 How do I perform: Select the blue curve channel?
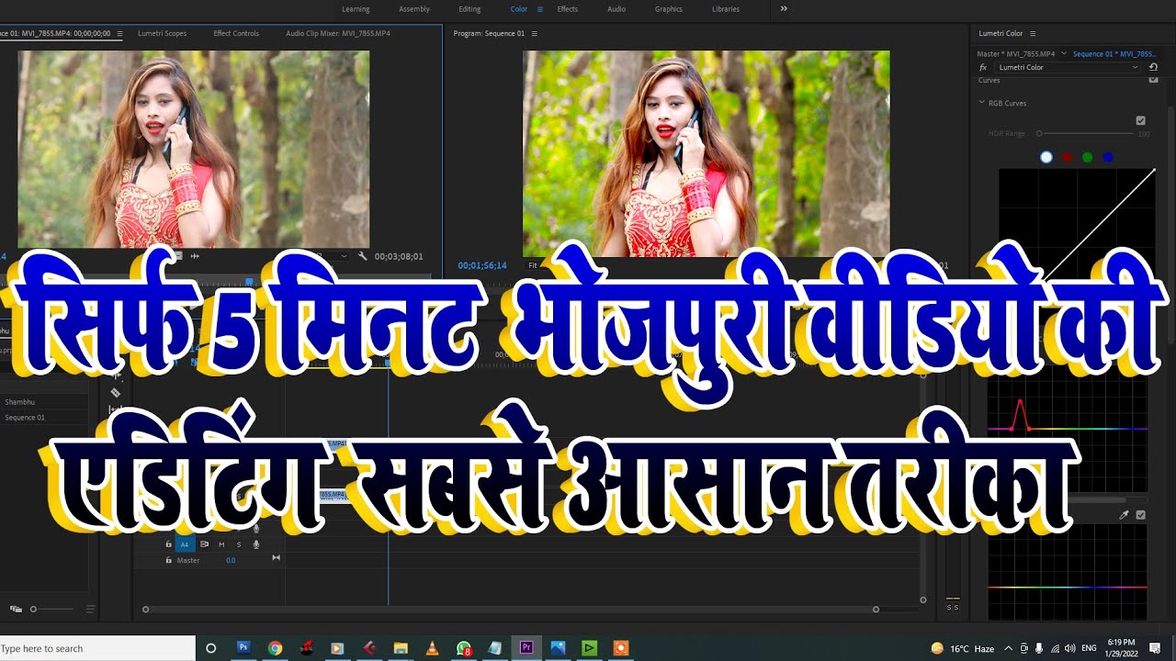(x=1107, y=157)
